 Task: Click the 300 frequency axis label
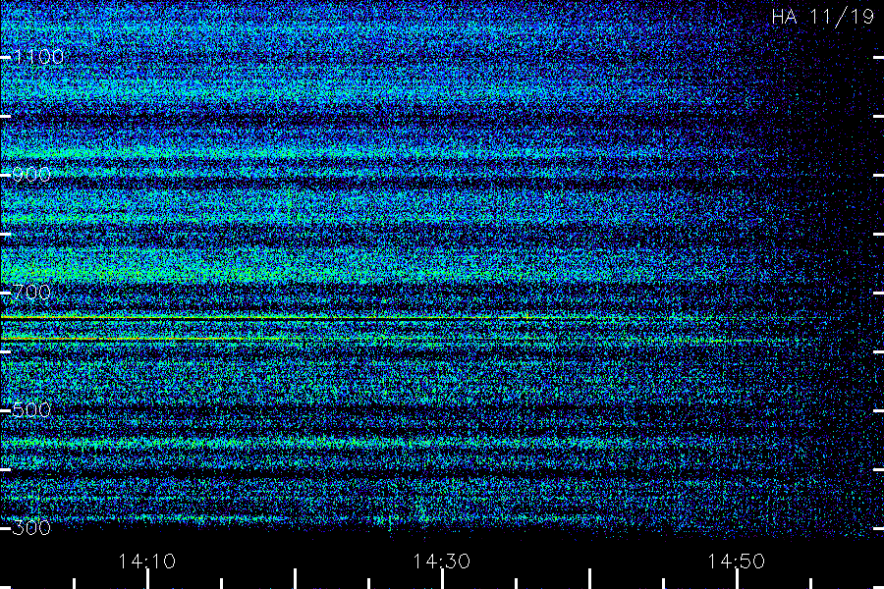31,527
